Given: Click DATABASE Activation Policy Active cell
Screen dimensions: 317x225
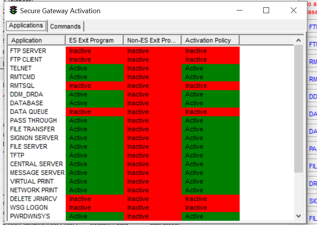Looking at the screenshot, I should tap(211, 103).
